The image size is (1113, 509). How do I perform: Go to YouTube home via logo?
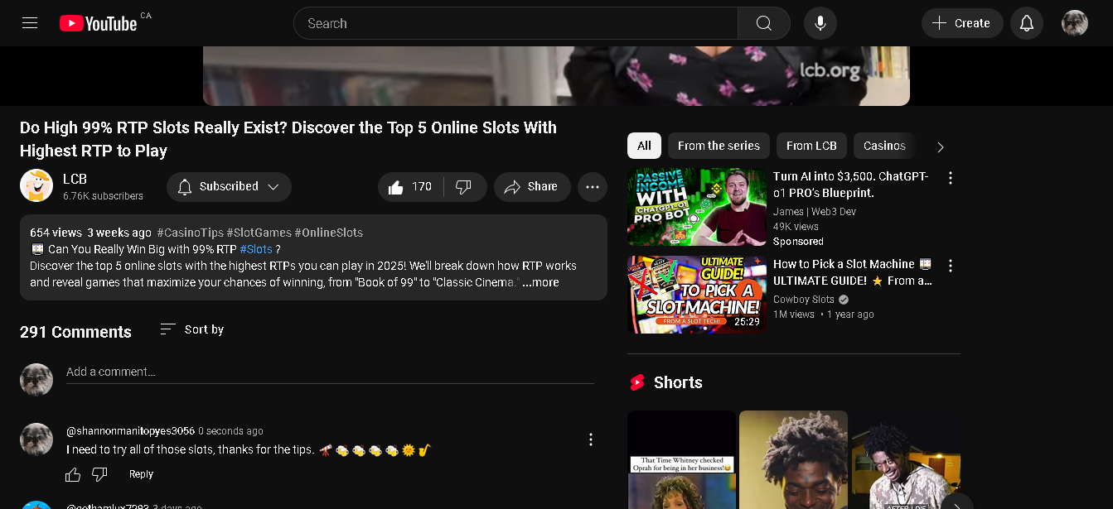pyautogui.click(x=98, y=23)
